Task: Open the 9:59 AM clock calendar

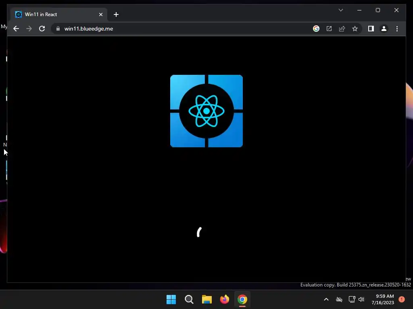Action: 383,299
